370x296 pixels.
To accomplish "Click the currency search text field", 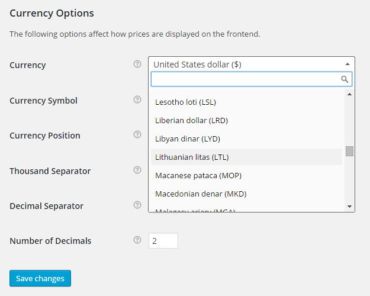I will point(245,79).
